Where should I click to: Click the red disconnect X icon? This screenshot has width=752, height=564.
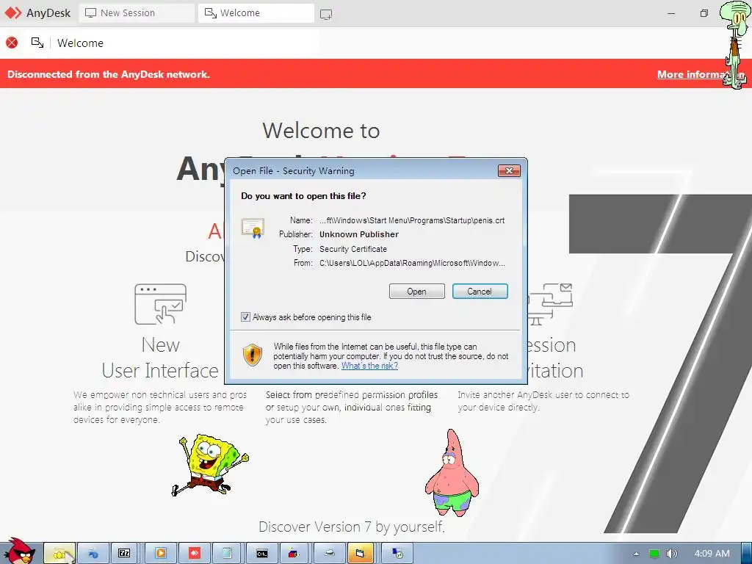pos(12,43)
